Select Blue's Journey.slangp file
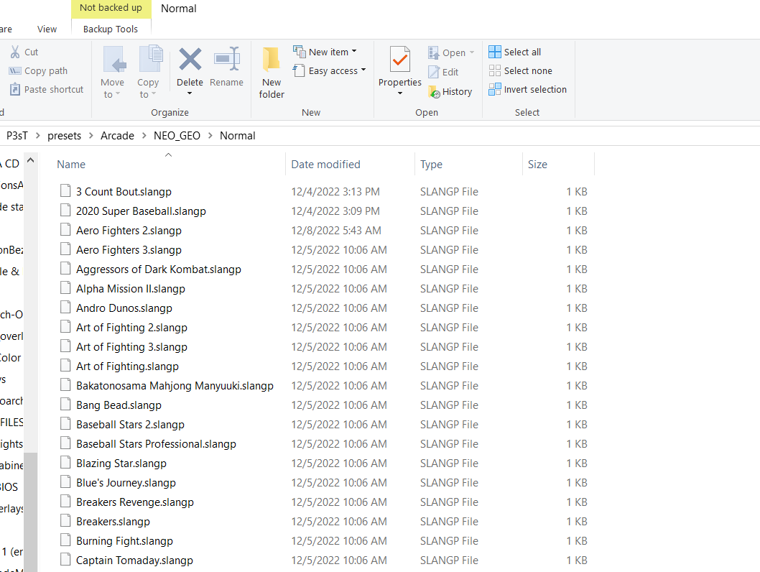This screenshot has width=760, height=572. tap(126, 482)
